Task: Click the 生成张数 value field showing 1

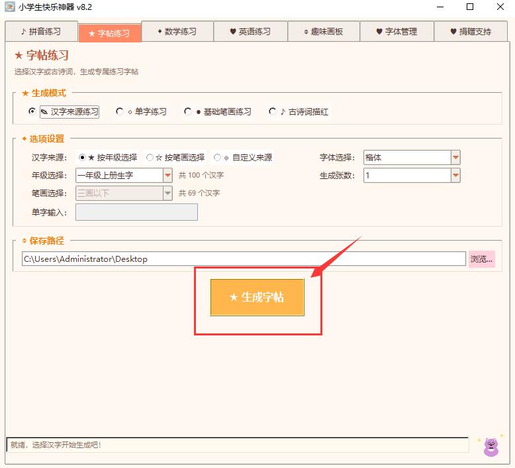Action: coord(407,175)
